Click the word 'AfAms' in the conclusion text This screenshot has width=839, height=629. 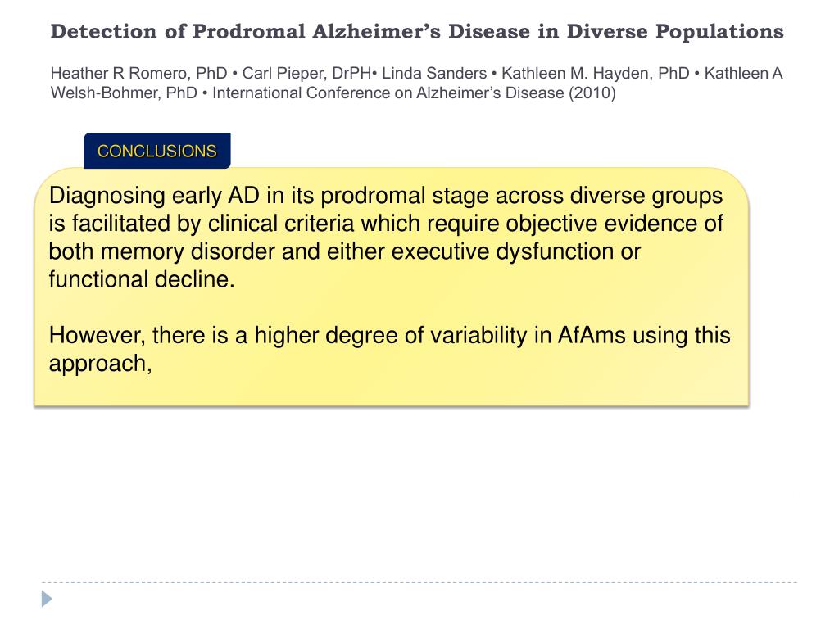pos(592,335)
